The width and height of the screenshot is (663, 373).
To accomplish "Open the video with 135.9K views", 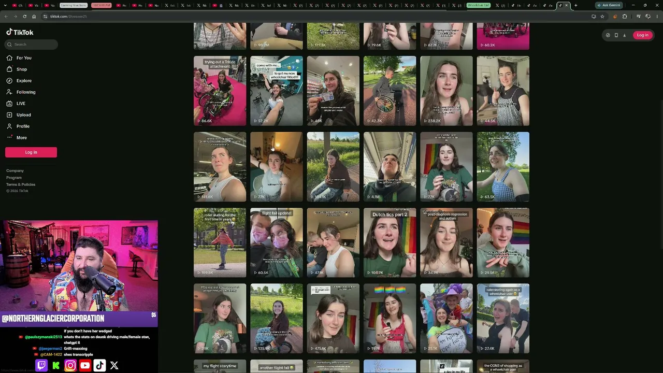I will click(277, 319).
